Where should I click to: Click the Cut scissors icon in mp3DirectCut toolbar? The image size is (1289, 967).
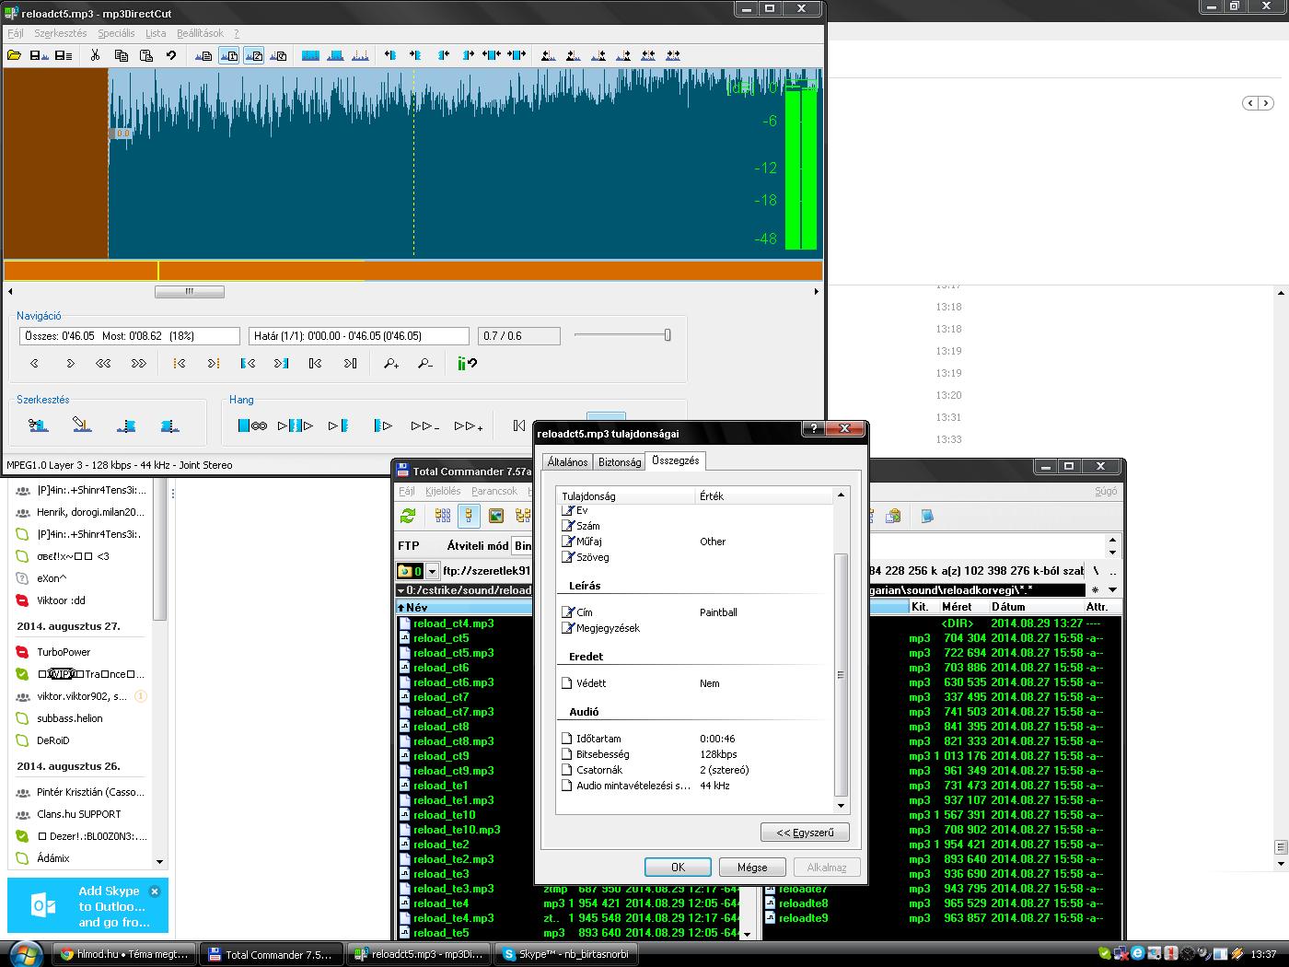95,55
